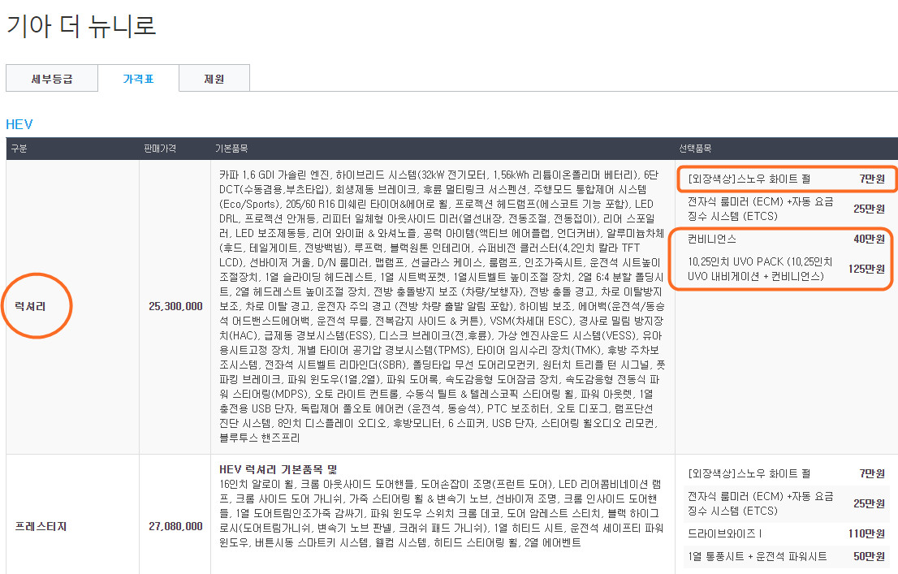This screenshot has width=898, height=574.
Task: Click the 컨비니언스 option in 럭셔리 row
Action: (712, 239)
